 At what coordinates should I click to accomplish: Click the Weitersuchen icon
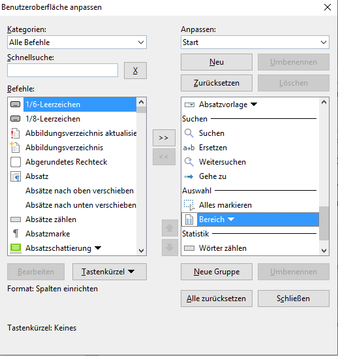pos(189,162)
